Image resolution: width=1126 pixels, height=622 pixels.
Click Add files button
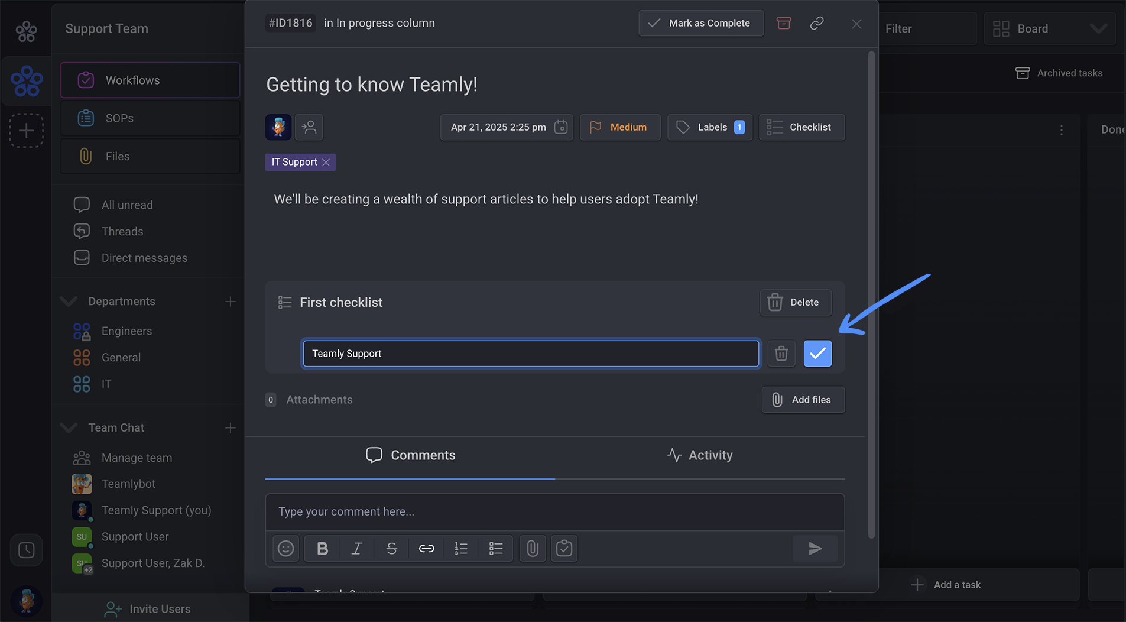click(x=803, y=400)
